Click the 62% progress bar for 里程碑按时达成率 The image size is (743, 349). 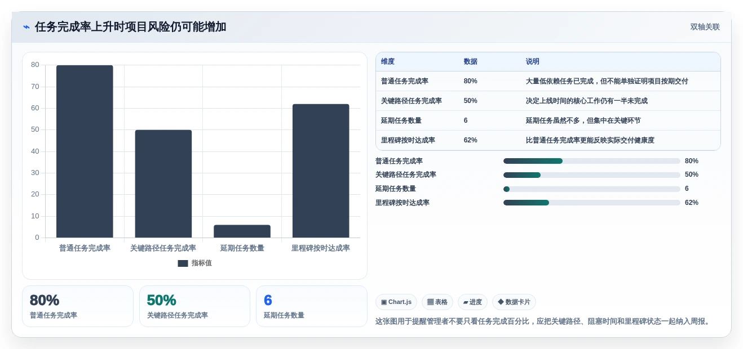[x=592, y=203]
